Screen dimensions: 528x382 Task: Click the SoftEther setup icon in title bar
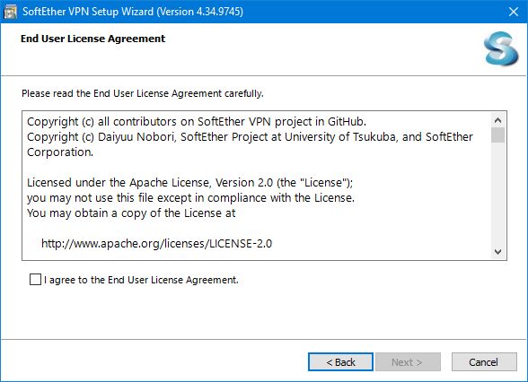10,12
